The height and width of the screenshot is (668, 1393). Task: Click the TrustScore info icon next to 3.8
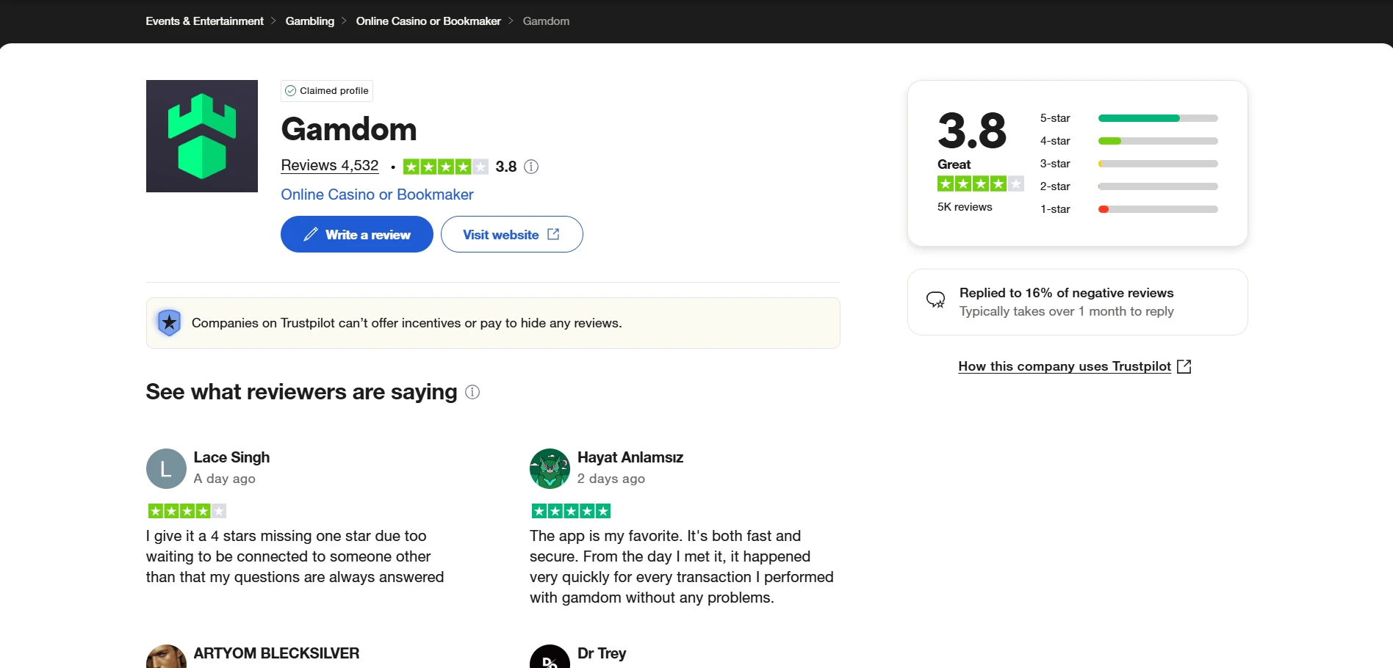point(531,167)
